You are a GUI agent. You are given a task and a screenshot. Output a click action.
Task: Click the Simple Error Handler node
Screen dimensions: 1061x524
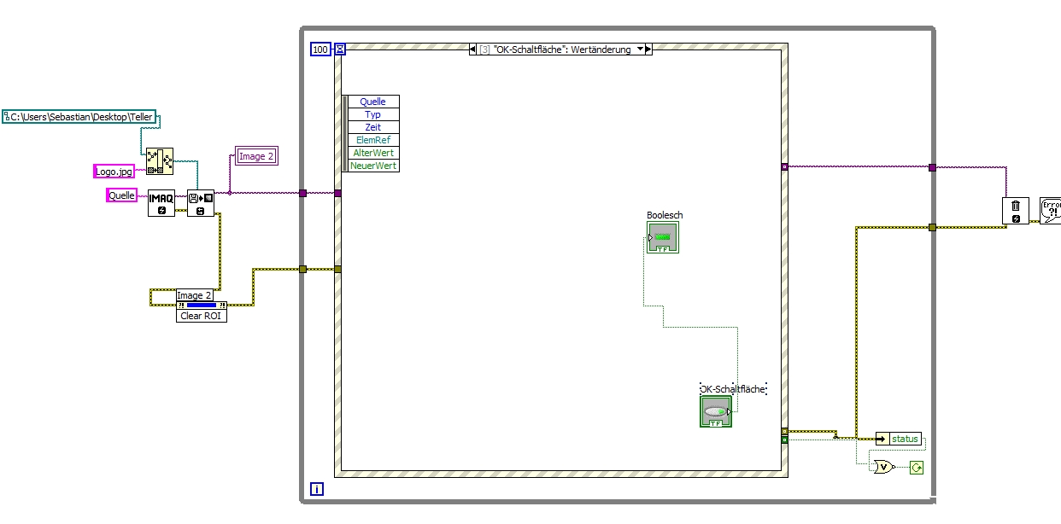[x=1051, y=211]
